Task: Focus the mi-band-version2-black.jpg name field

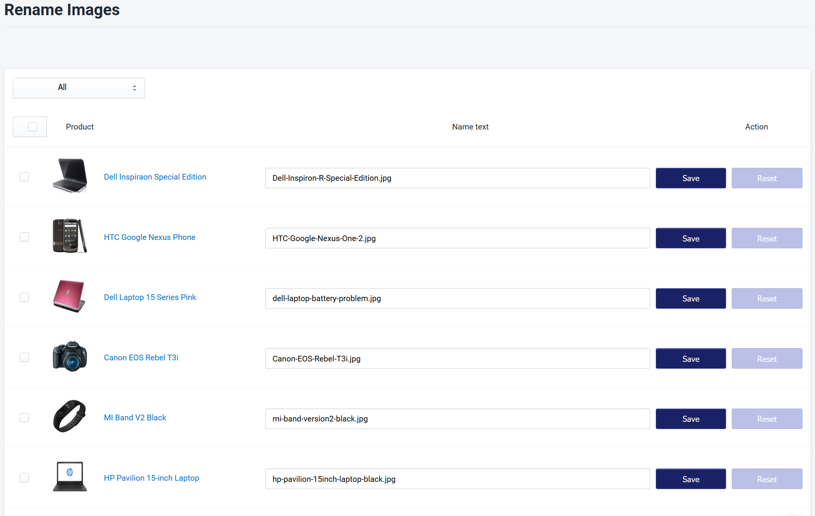Action: [x=457, y=419]
